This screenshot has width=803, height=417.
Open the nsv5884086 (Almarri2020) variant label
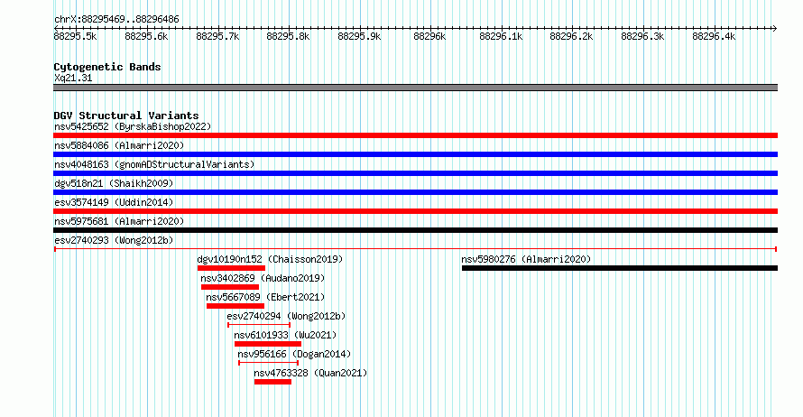tap(119, 145)
